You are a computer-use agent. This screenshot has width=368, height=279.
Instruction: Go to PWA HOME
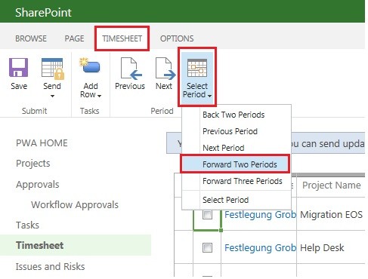42,143
